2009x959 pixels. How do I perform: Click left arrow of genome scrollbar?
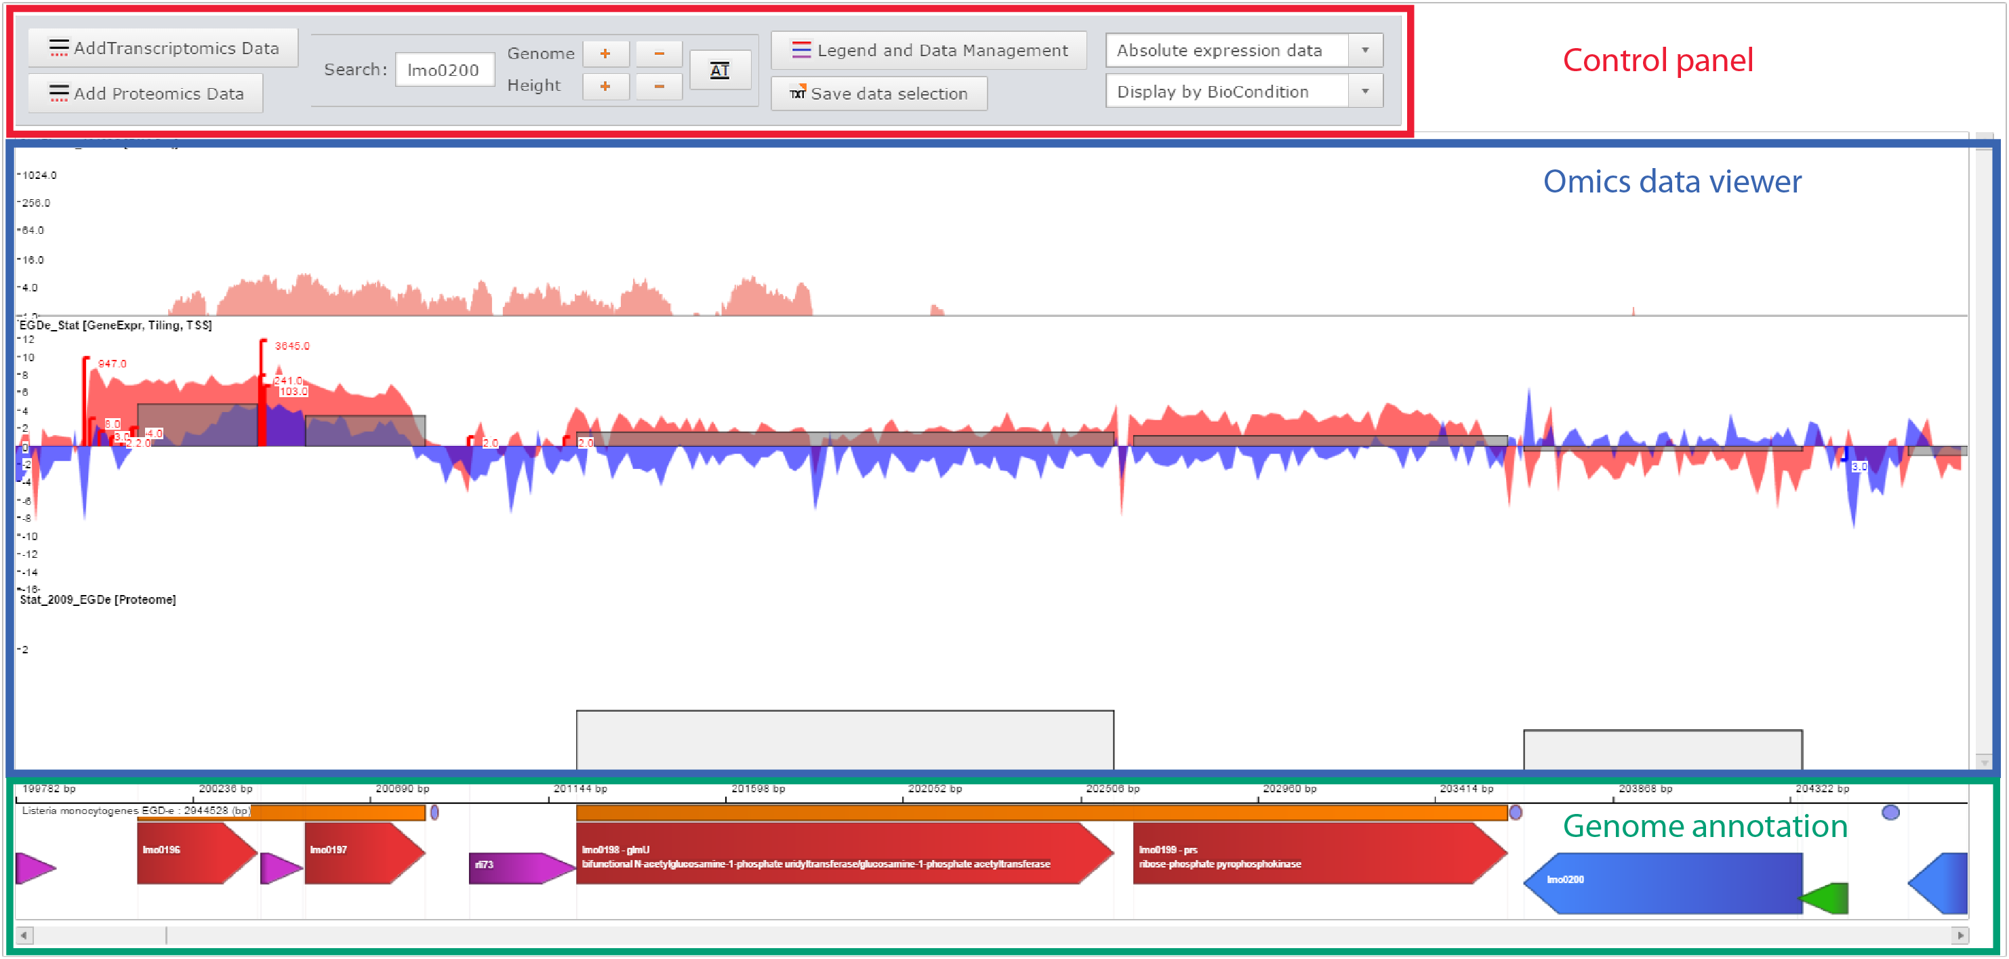[x=24, y=935]
